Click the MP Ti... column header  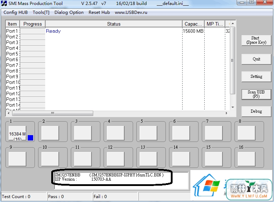tap(215, 24)
